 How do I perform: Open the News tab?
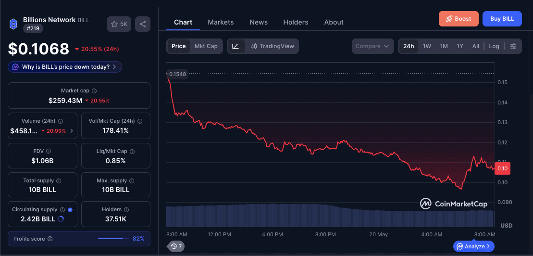click(x=259, y=23)
